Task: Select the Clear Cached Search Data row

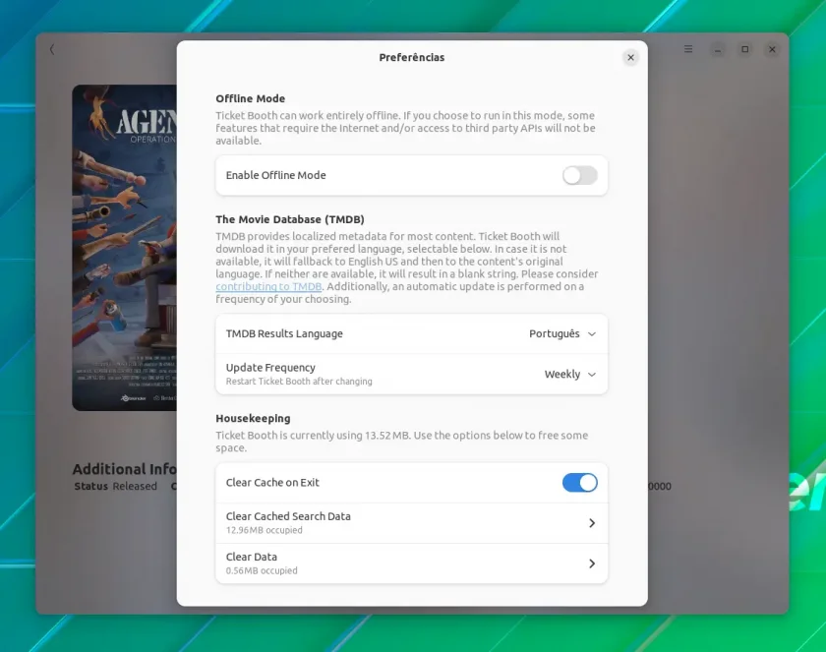Action: point(411,523)
